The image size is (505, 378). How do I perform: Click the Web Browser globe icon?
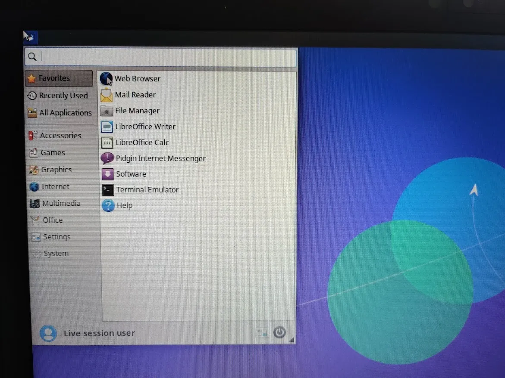click(x=106, y=79)
